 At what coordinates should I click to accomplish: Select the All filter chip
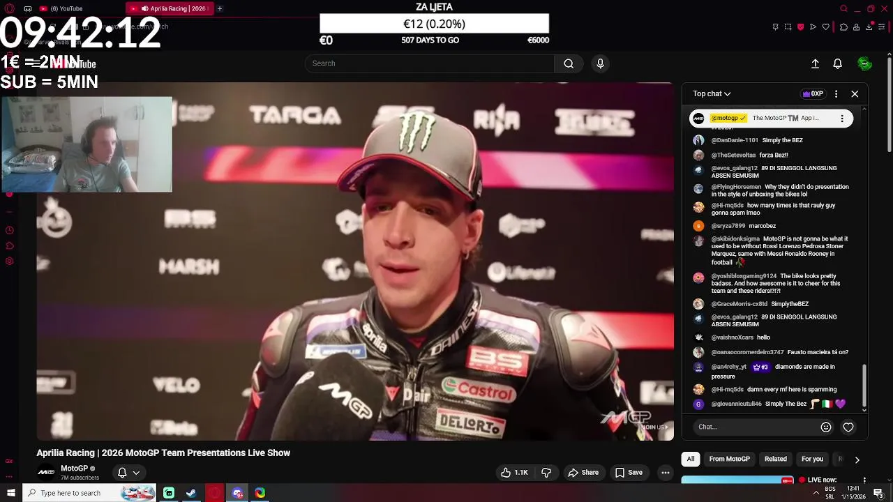tap(691, 459)
